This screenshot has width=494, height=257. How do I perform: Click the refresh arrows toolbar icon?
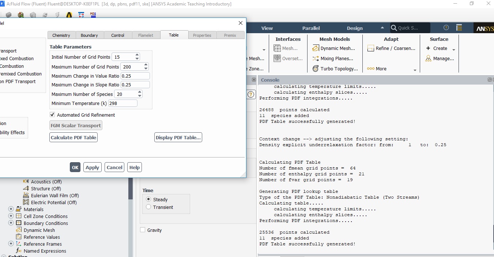(x=45, y=15)
